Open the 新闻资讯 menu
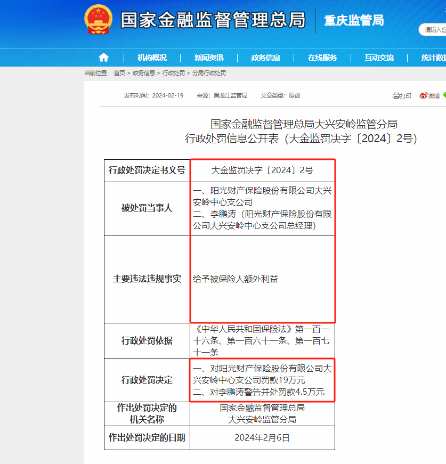The width and height of the screenshot is (446, 464). click(209, 58)
